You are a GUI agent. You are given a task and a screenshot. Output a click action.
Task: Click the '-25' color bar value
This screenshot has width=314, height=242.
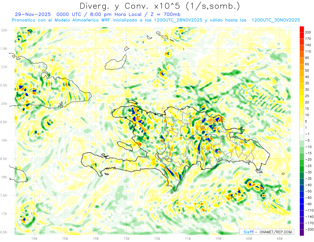coord(309,166)
